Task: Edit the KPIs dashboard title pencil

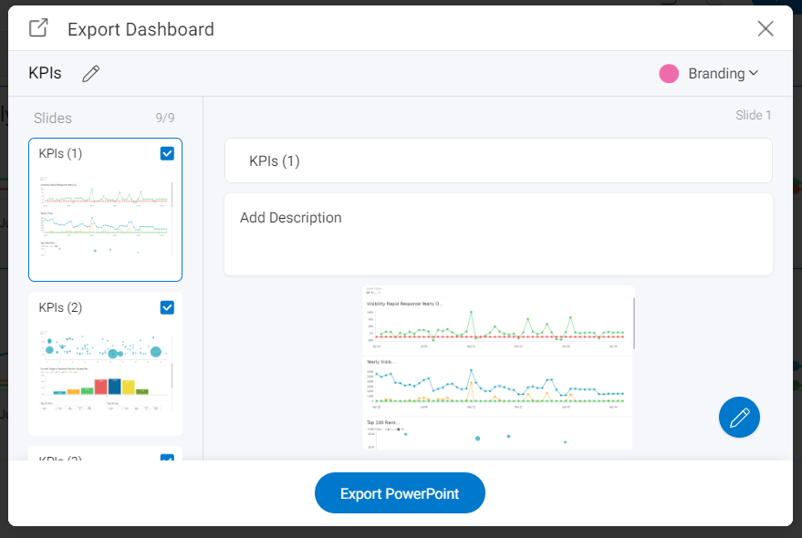Action: (91, 74)
